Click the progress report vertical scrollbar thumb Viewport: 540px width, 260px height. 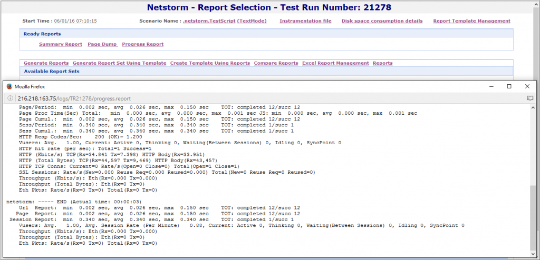[533, 217]
